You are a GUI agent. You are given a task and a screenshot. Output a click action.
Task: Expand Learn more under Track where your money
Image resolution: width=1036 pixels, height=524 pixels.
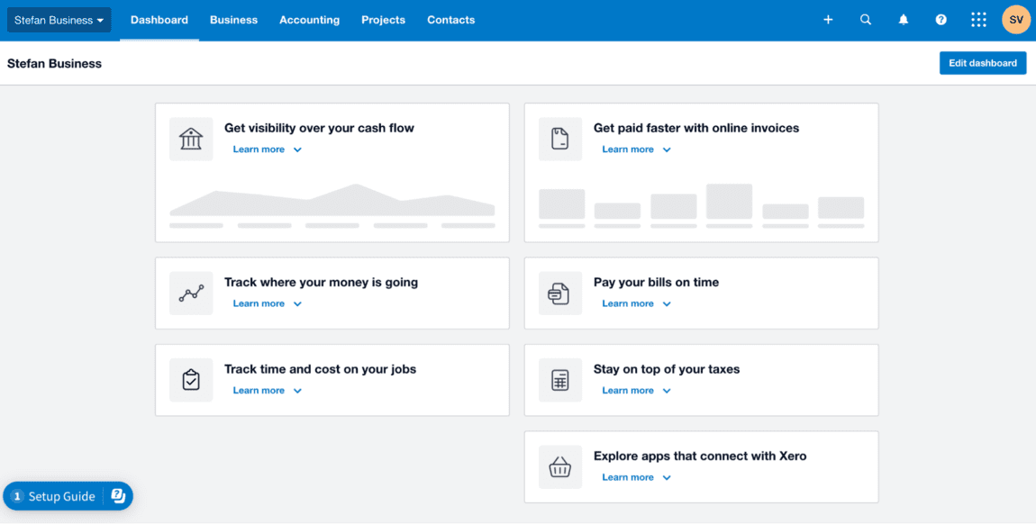(x=267, y=303)
